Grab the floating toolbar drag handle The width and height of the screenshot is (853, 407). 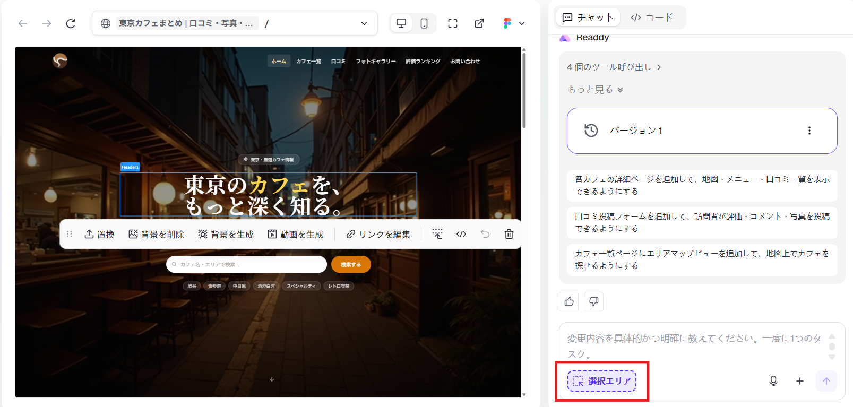[x=70, y=234]
